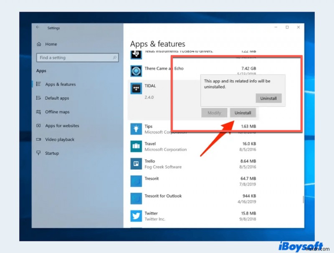334x253 pixels.
Task: Click the Twitter bird icon
Action: (x=136, y=216)
